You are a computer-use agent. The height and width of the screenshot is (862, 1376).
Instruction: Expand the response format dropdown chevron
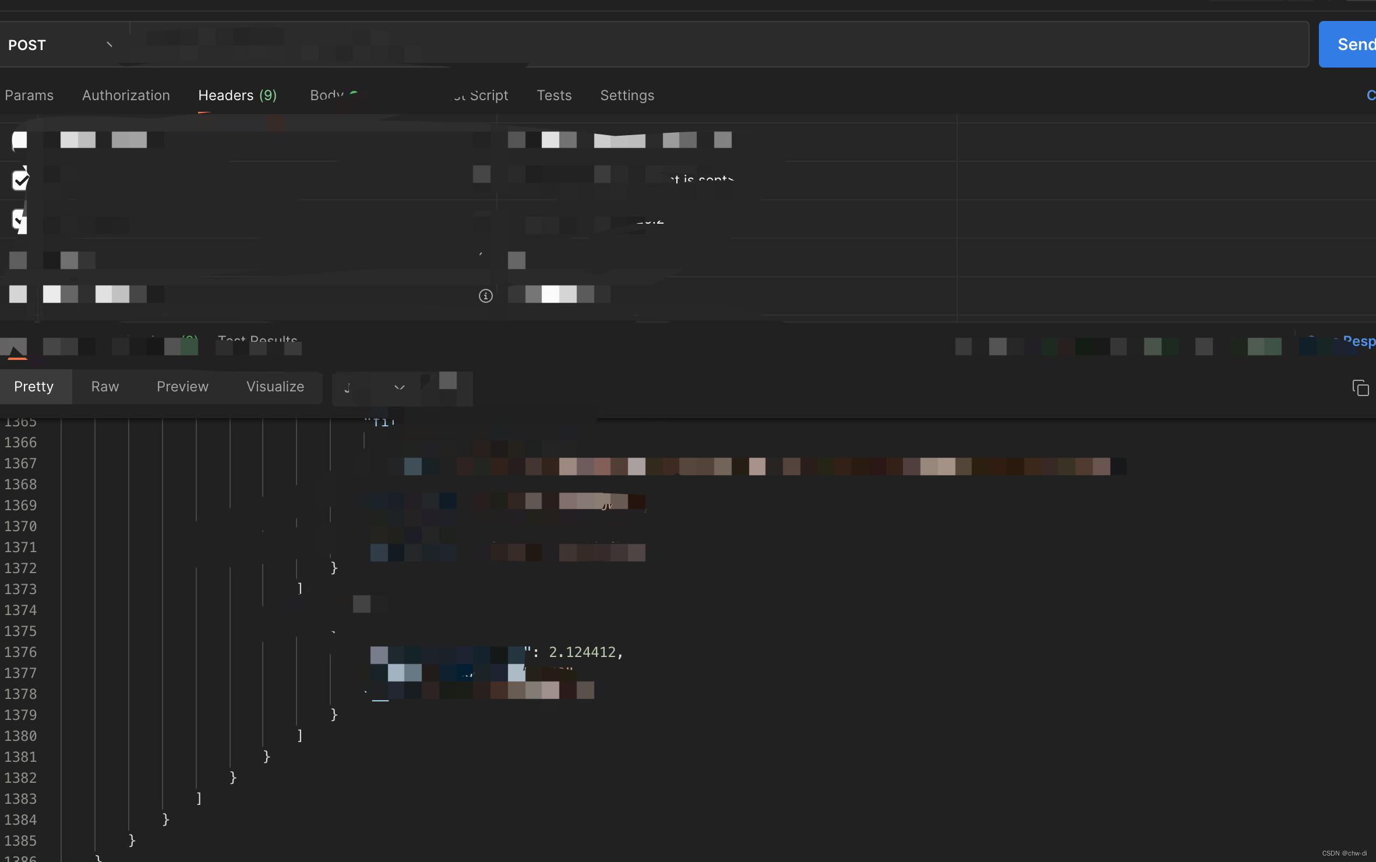(x=399, y=387)
